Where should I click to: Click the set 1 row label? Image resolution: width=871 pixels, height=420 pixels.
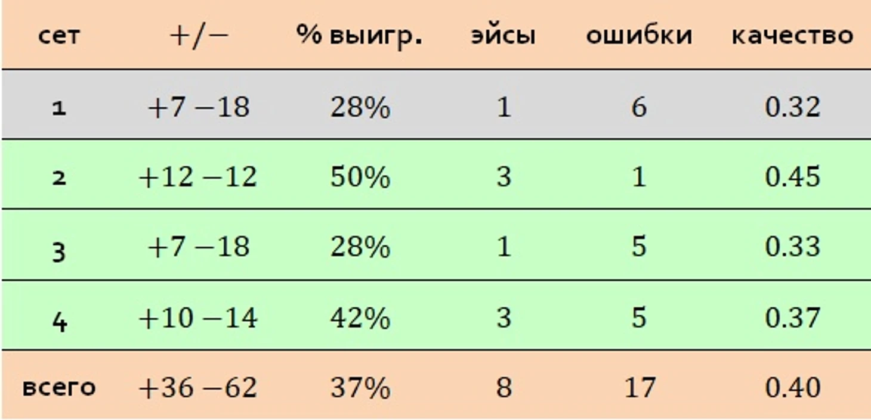58,108
